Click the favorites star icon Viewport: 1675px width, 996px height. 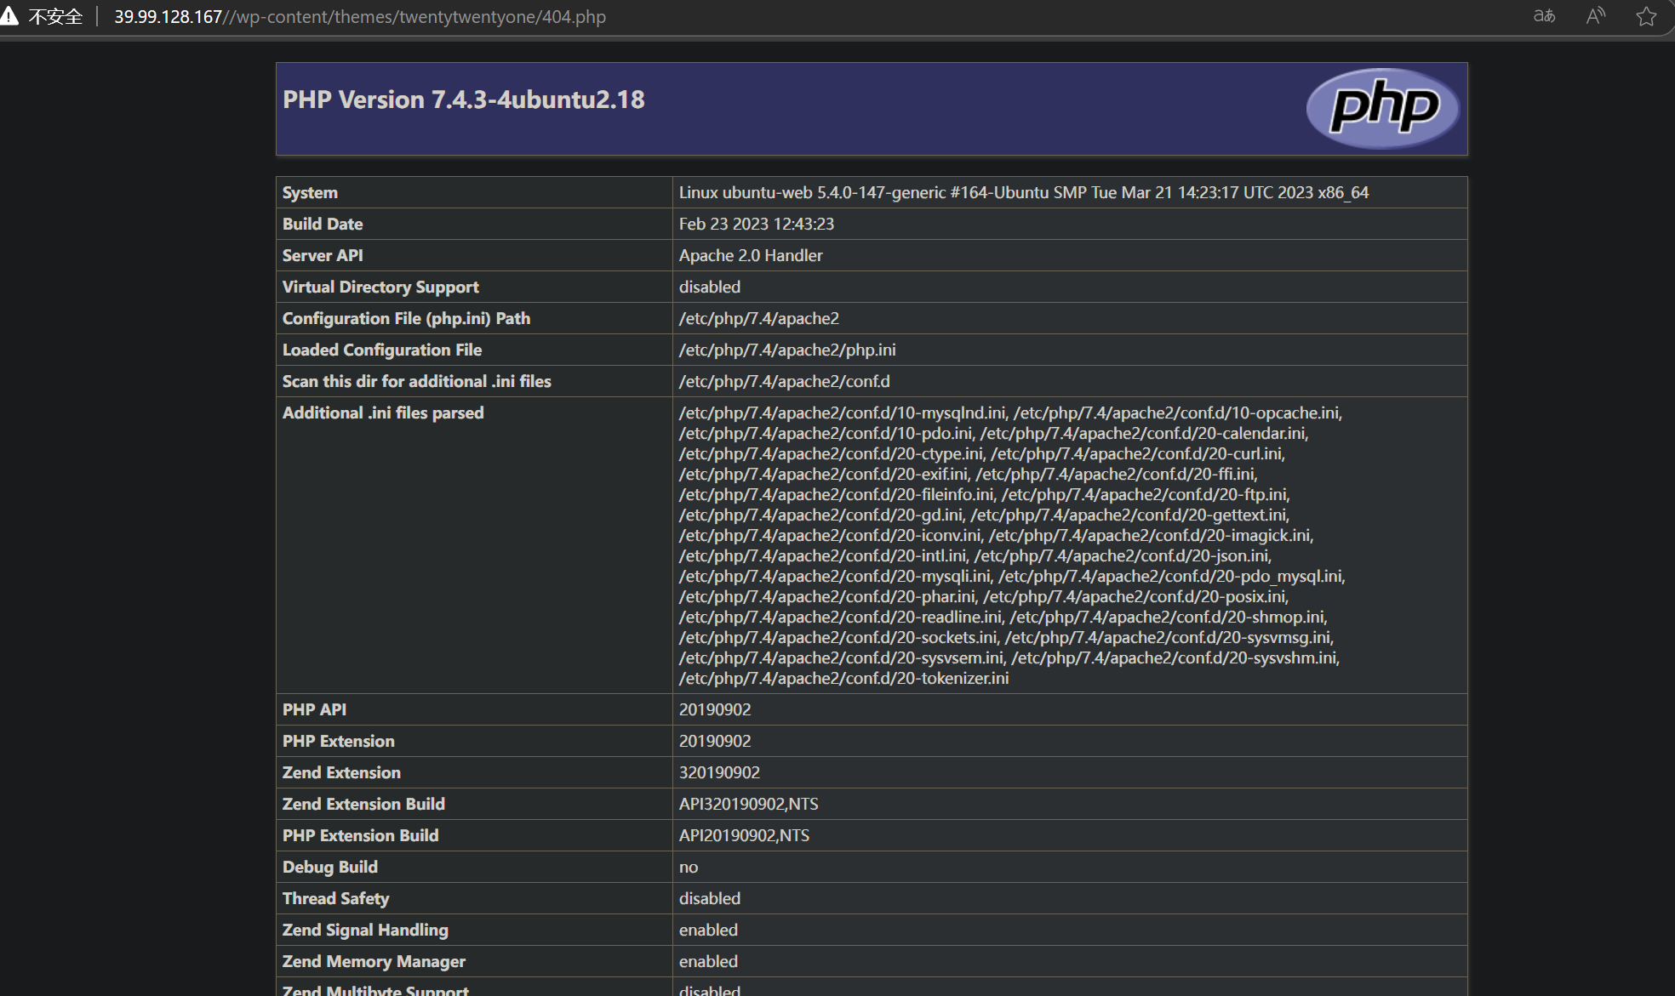point(1646,16)
